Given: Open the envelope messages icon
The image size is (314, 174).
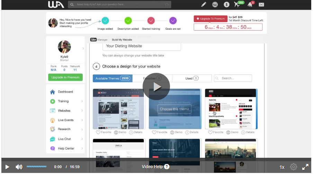Looking at the screenshot, I should pos(261,4).
